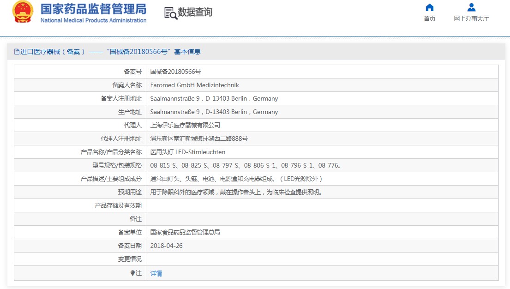This screenshot has height=289, width=510.
Task: Click the 网上办事大厅 label
Action: tap(471, 18)
